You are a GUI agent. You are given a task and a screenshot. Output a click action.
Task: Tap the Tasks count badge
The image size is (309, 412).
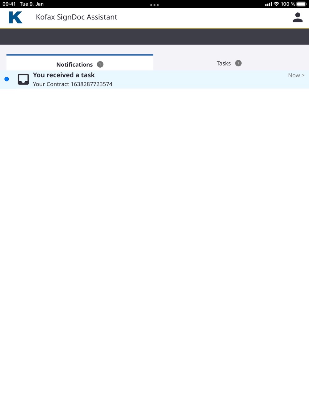238,63
